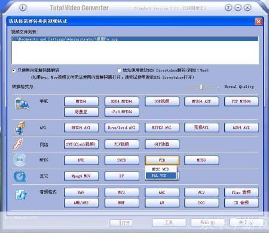Adjust the Normal Quality slider
The height and width of the screenshot is (233, 269).
pyautogui.click(x=201, y=87)
